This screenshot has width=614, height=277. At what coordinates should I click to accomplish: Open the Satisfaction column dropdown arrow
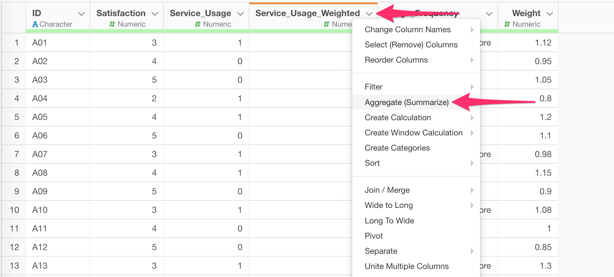point(155,14)
